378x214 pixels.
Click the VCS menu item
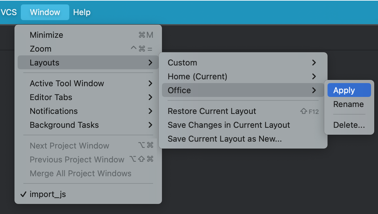point(9,12)
